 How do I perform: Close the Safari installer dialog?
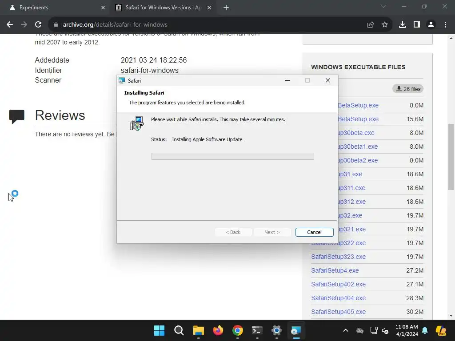(328, 81)
